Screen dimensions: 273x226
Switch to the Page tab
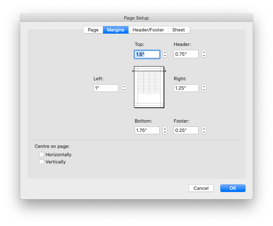(x=93, y=30)
